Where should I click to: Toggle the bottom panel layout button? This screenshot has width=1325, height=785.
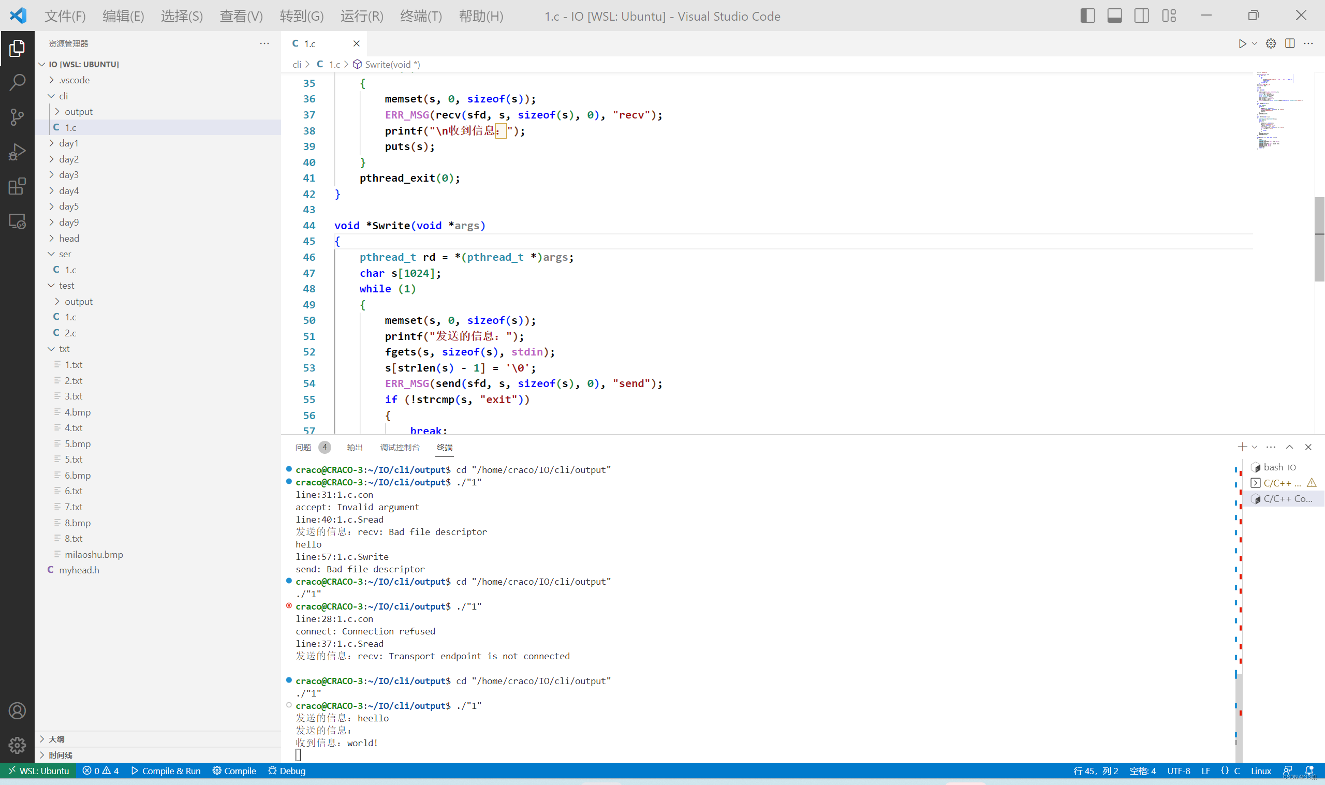(1114, 16)
